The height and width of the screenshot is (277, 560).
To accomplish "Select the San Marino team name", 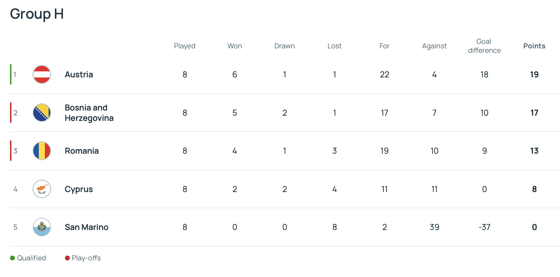I will [x=86, y=227].
